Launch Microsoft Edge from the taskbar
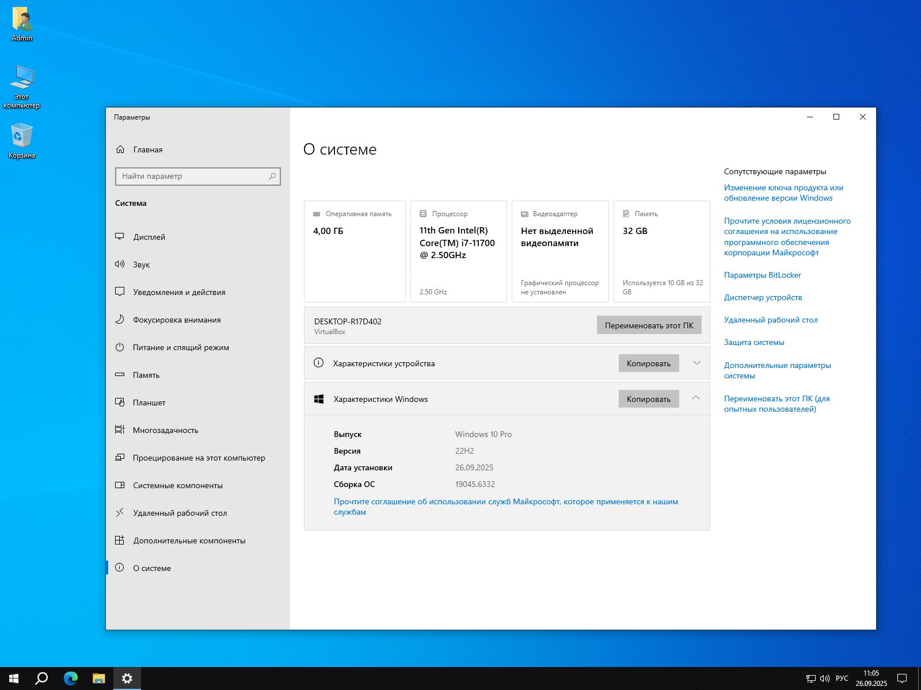 [71, 678]
